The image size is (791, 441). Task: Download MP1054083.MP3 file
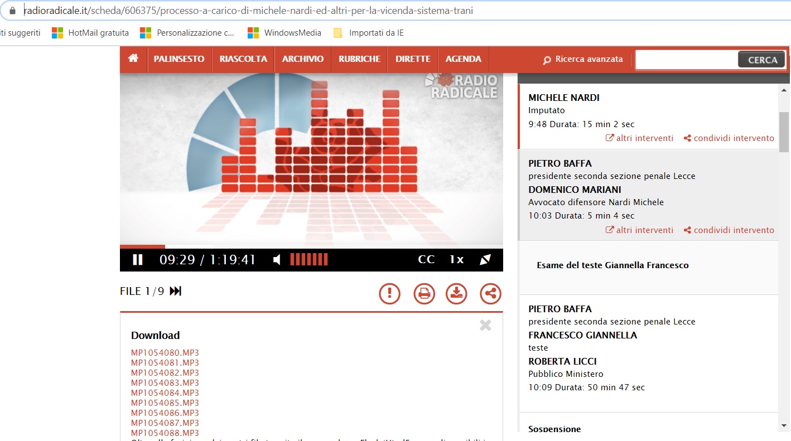[x=165, y=383]
